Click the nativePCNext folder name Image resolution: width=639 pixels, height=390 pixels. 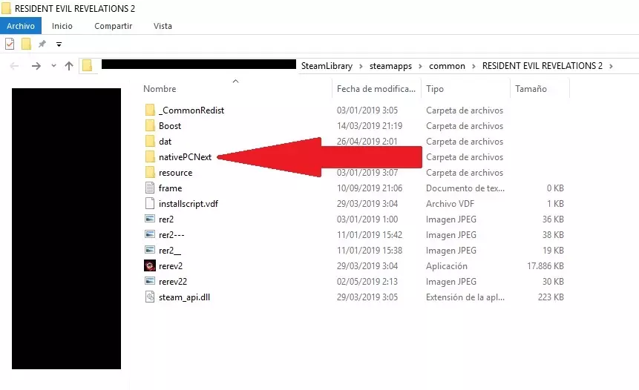coord(185,157)
